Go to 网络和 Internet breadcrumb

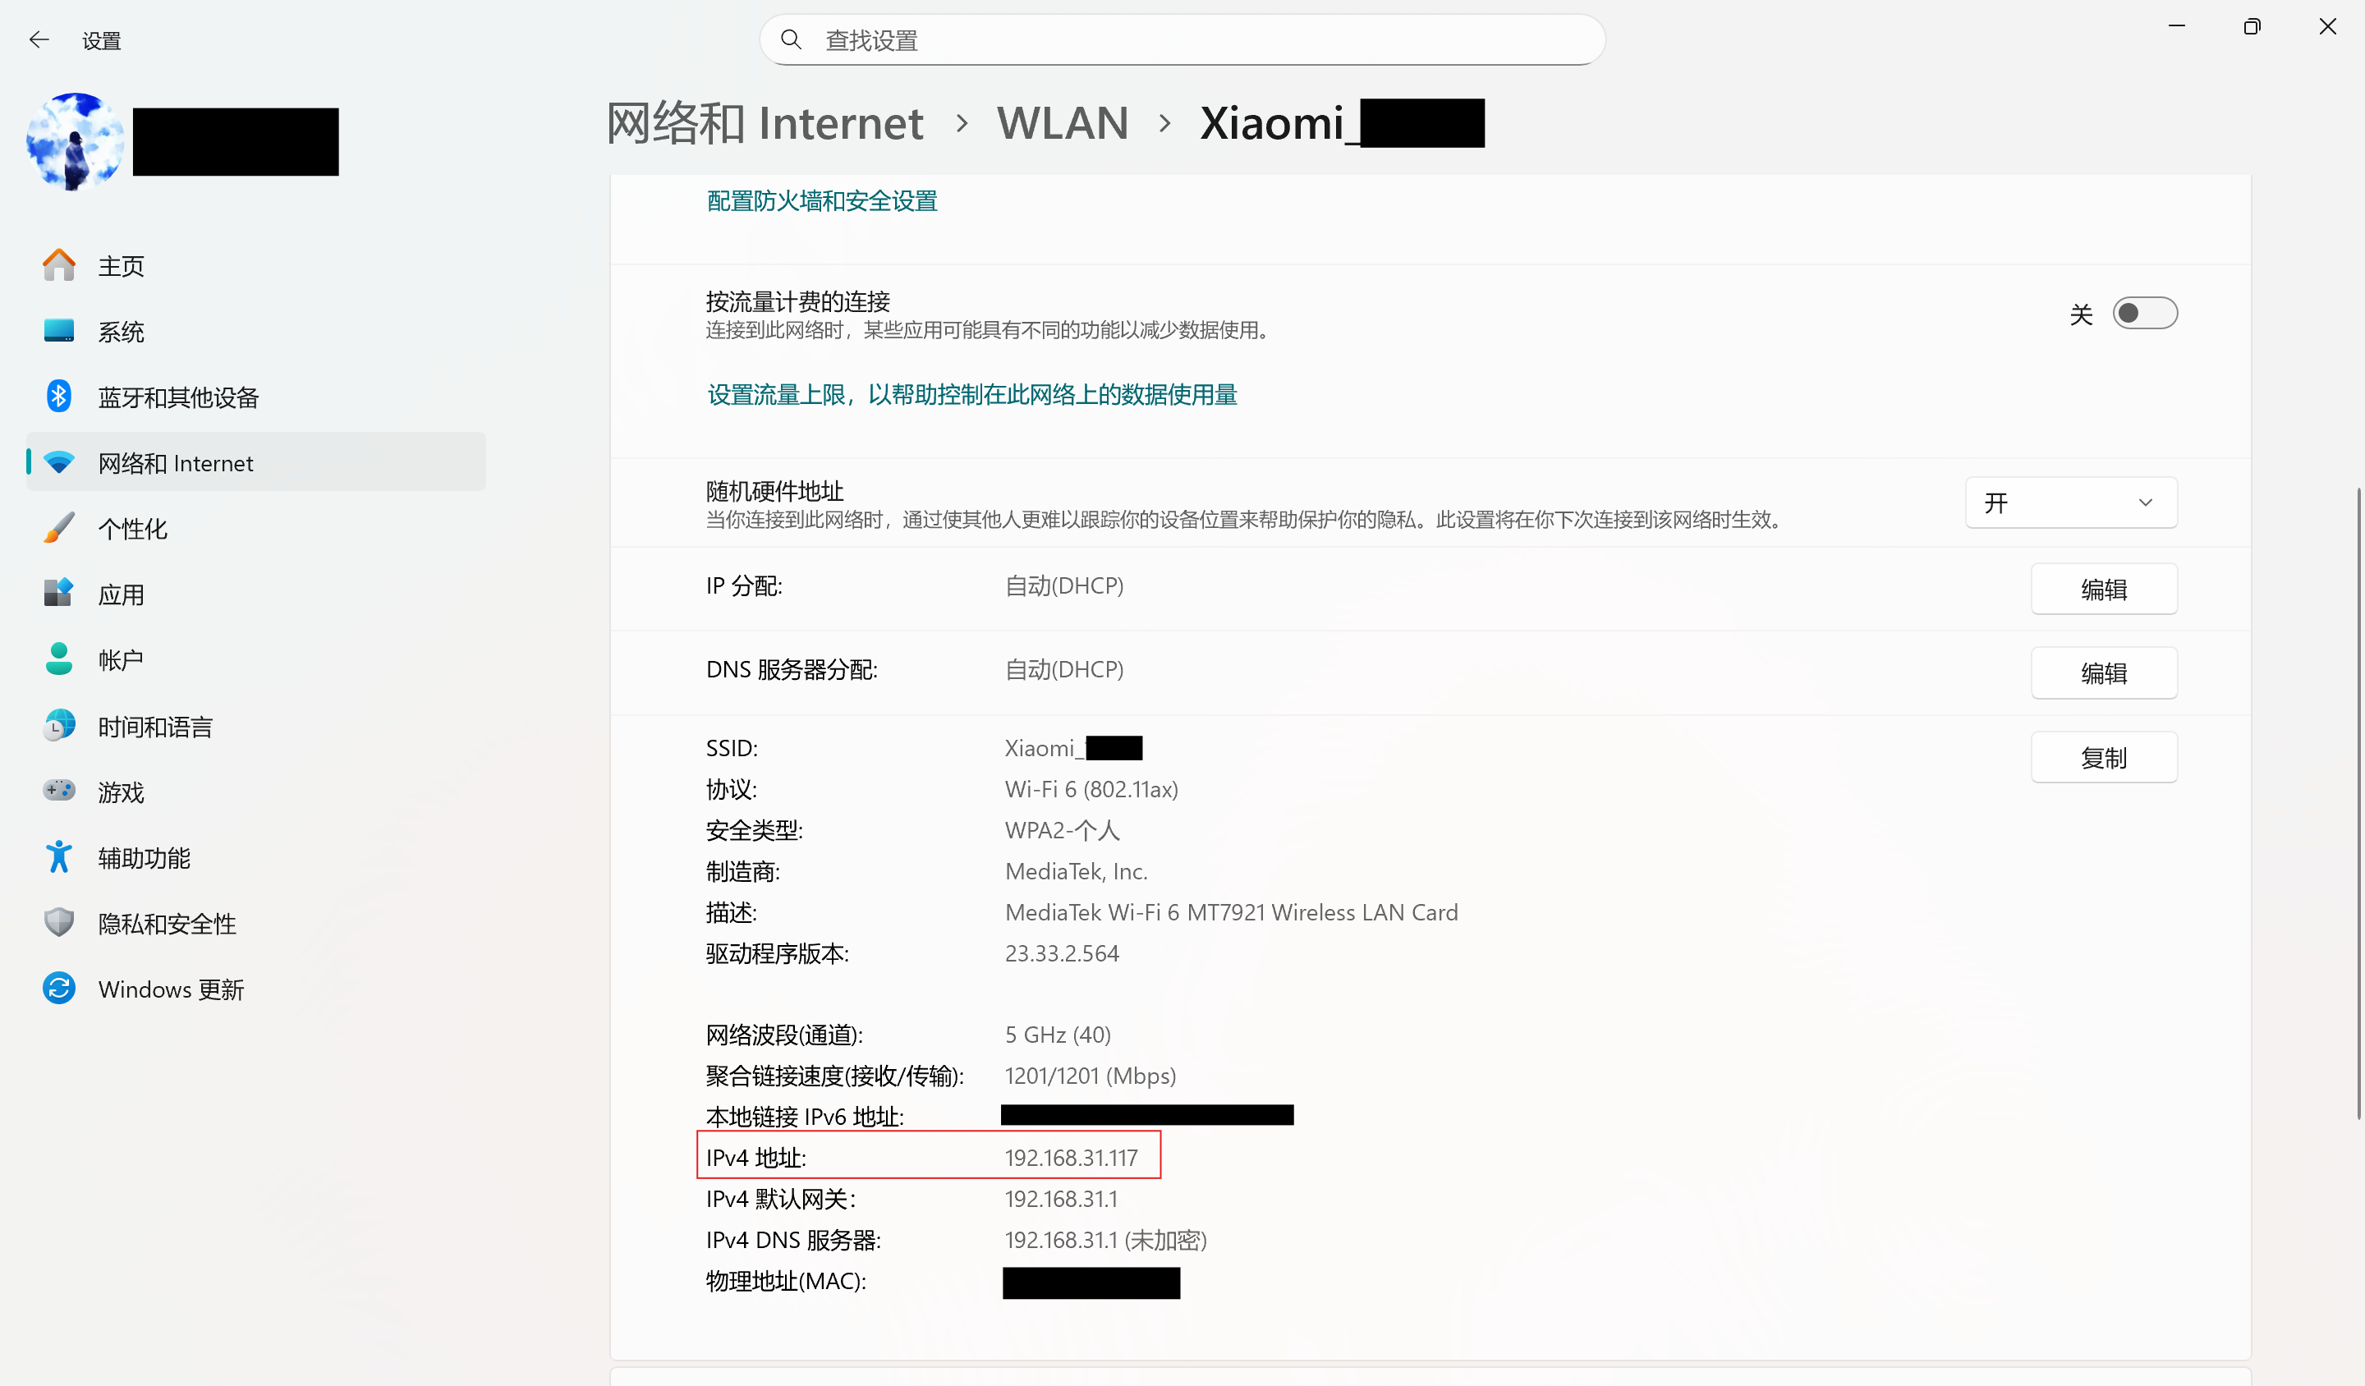(x=765, y=124)
